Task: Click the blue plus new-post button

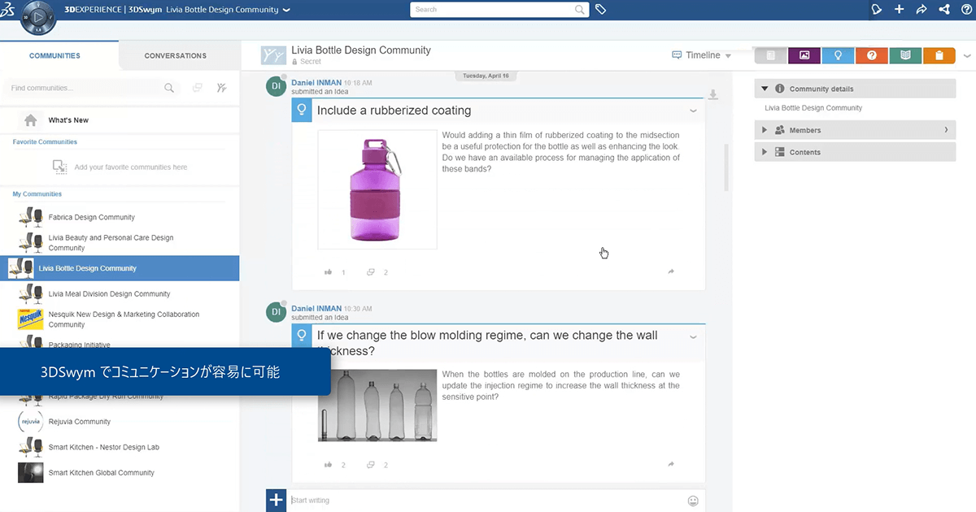Action: pos(277,500)
